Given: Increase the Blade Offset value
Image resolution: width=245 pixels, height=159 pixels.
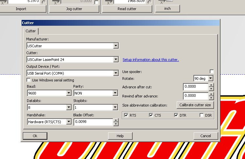Looking at the screenshot, I should (116, 120).
